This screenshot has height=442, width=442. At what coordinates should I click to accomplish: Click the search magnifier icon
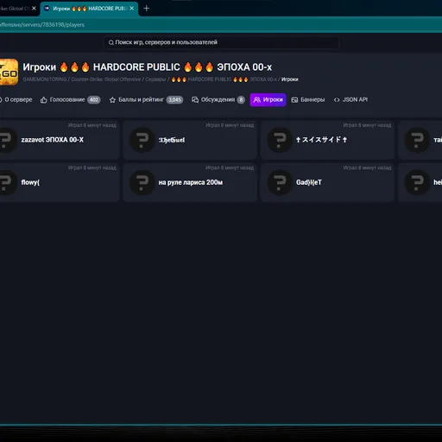[110, 42]
